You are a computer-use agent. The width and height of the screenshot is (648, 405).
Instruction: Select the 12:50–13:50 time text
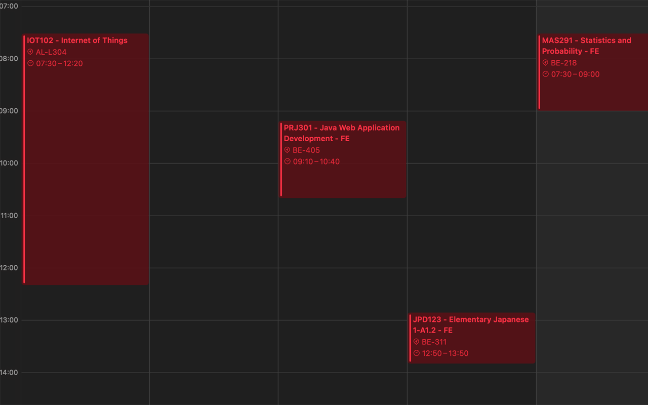pyautogui.click(x=445, y=354)
